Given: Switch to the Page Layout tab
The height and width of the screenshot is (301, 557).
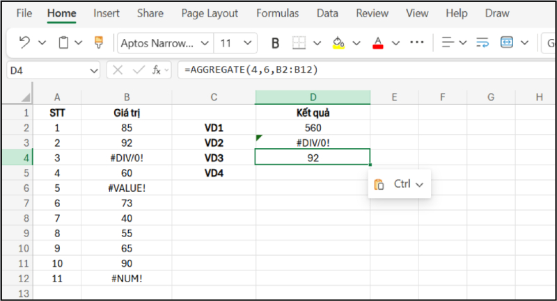Looking at the screenshot, I should 210,13.
